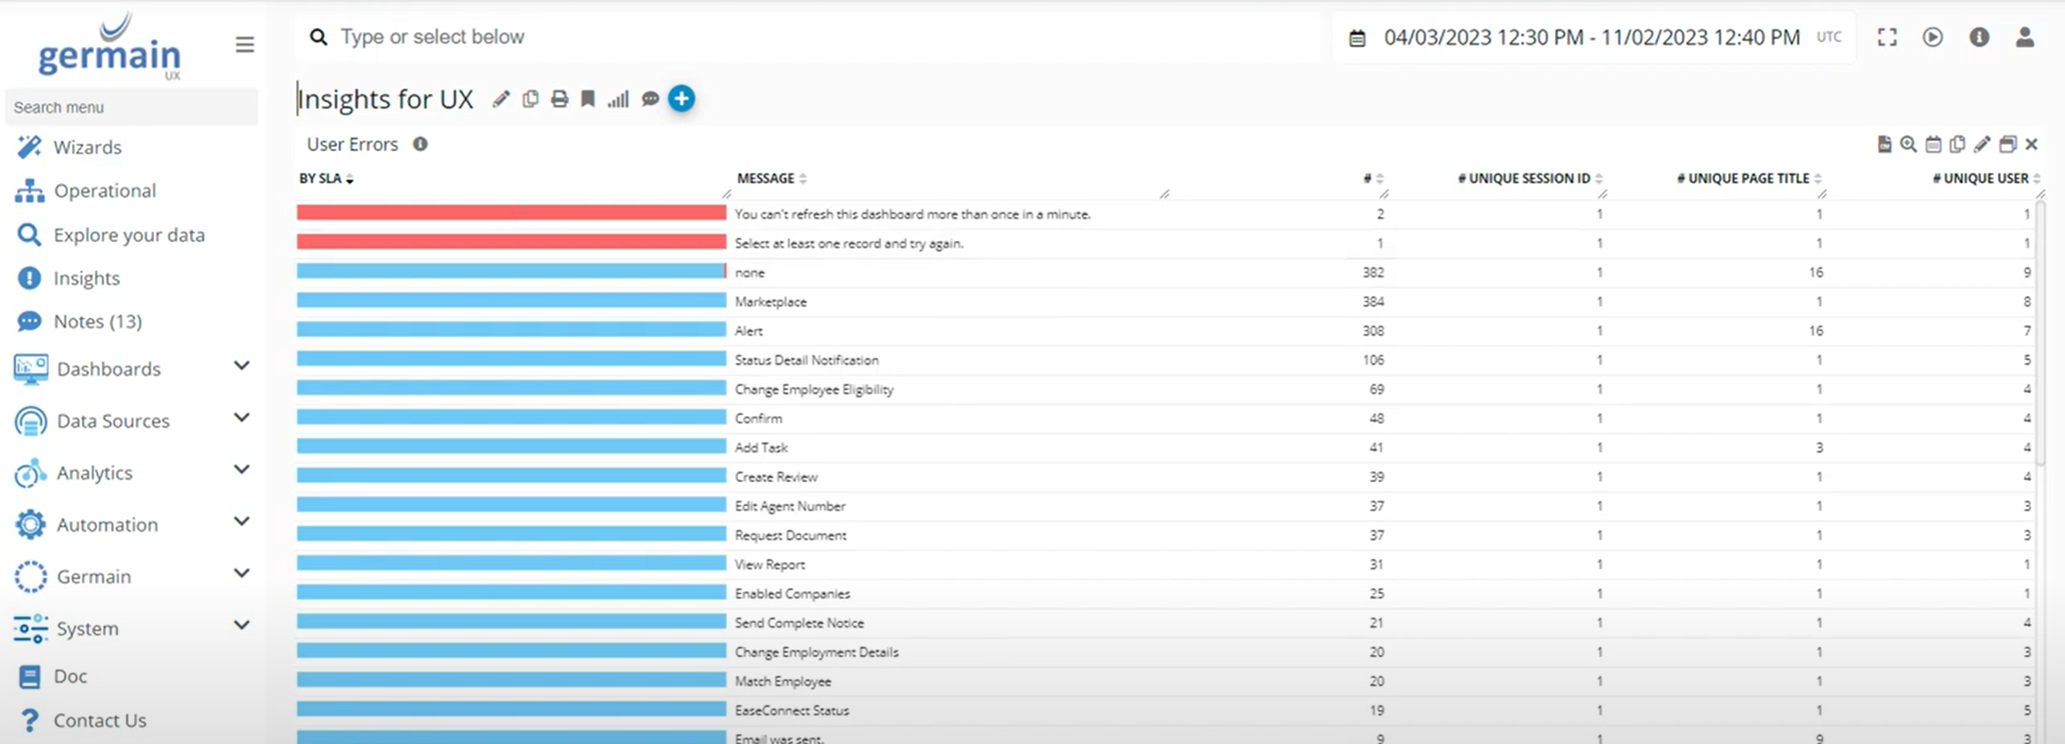Click the drill-through magnifier icon in User Errors
This screenshot has width=2065, height=744.
point(1908,144)
